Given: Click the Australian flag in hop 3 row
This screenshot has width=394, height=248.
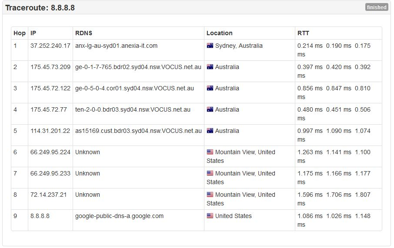Looking at the screenshot, I should tap(210, 88).
